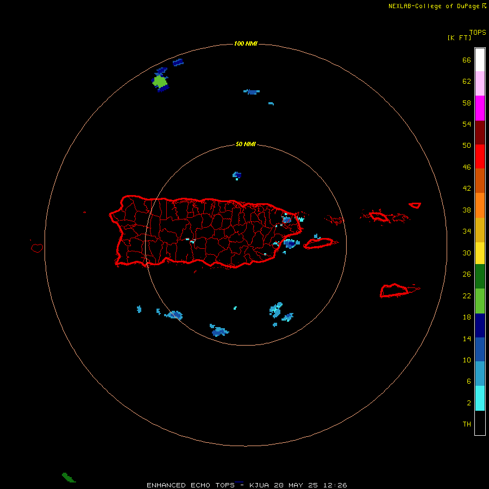Click the "26" legend value
The image size is (489, 489).
tap(467, 274)
